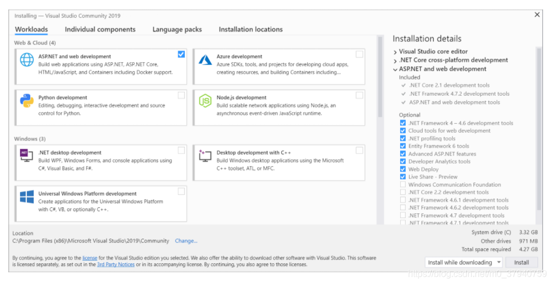Image resolution: width=552 pixels, height=284 pixels.
Task: Click the Installation details vertical scrollbar
Action: 539,128
